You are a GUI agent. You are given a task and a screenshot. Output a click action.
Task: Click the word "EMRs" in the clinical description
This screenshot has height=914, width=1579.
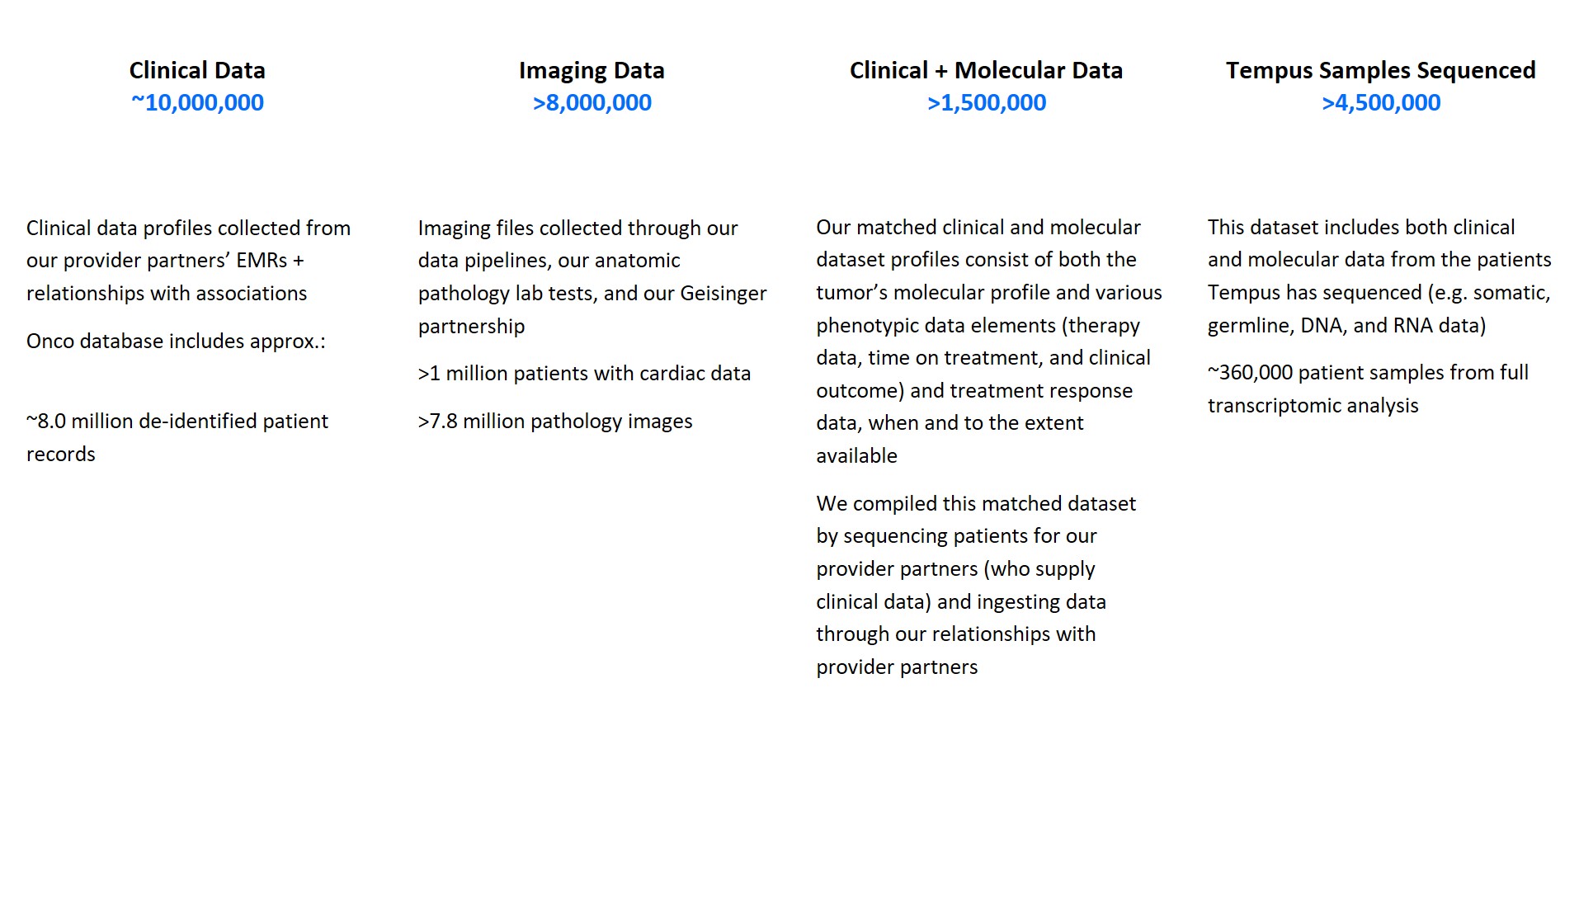(x=262, y=261)
